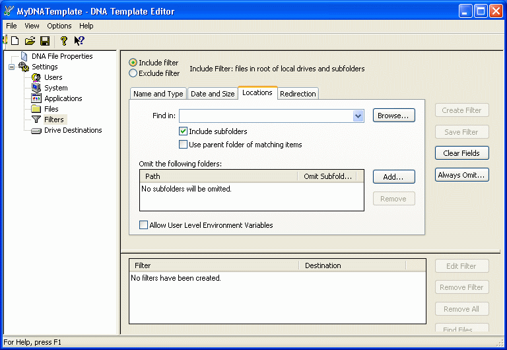Click the Open folder toolbar icon
This screenshot has height=350, width=507.
[x=30, y=41]
